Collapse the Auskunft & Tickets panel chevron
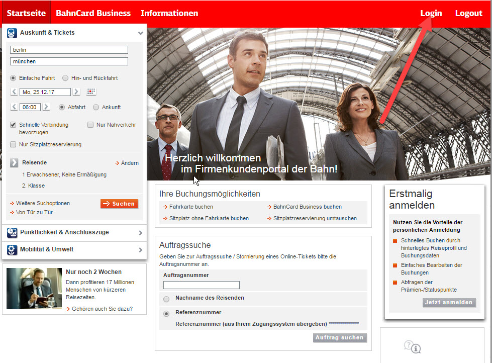The width and height of the screenshot is (492, 363). coord(140,33)
